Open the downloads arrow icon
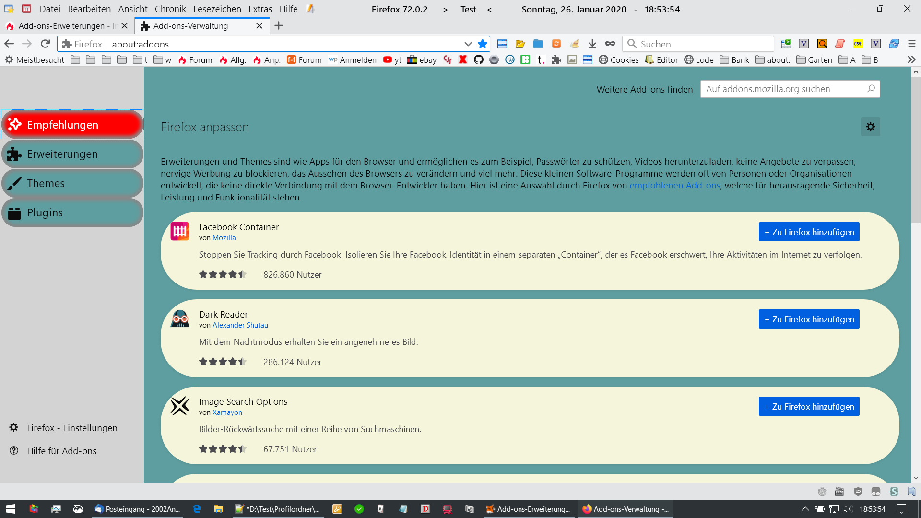 [x=592, y=44]
